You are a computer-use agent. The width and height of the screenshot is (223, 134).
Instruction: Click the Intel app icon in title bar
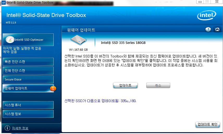[4, 2]
